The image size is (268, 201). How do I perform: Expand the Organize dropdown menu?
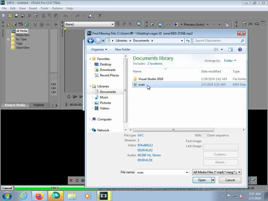[x=99, y=49]
